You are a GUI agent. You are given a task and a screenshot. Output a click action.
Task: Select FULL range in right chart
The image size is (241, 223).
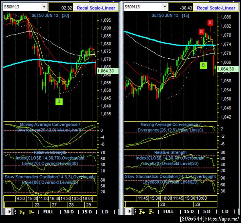pos(168,212)
